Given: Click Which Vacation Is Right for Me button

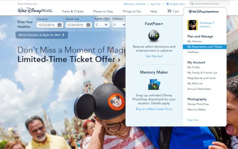Looking at the screenshot, I should [42, 35].
